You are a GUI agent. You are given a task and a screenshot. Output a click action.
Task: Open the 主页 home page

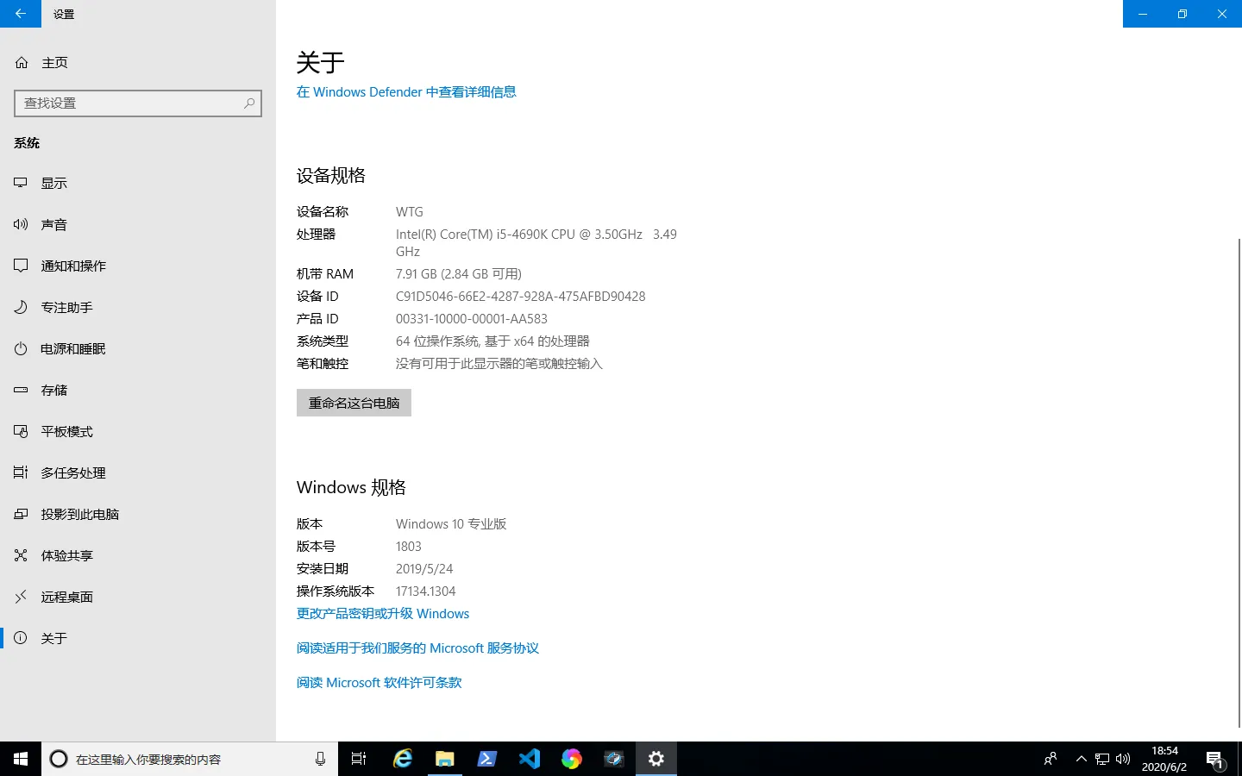point(138,62)
